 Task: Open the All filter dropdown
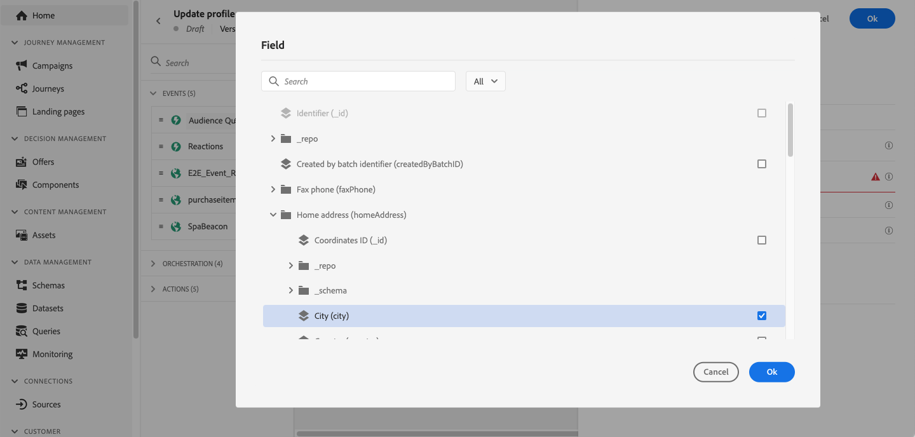(485, 81)
